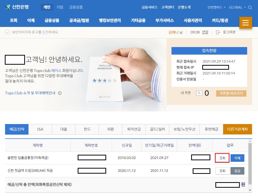Image resolution: width=258 pixels, height=196 pixels.
Task: Select the 퇴직연금 tab
Action: pos(134,129)
